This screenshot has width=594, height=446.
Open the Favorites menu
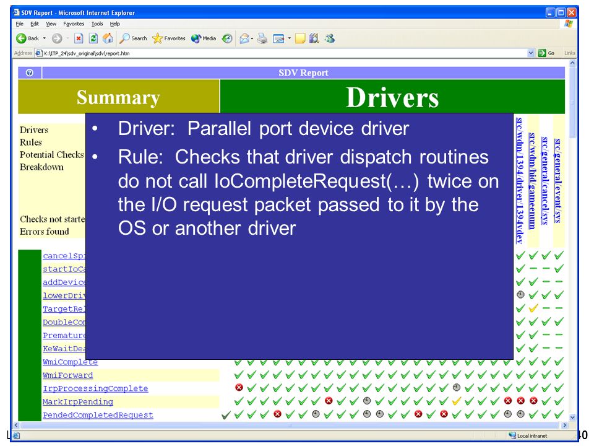point(74,24)
